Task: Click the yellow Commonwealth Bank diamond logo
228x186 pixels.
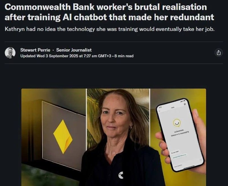Action: pos(63,137)
